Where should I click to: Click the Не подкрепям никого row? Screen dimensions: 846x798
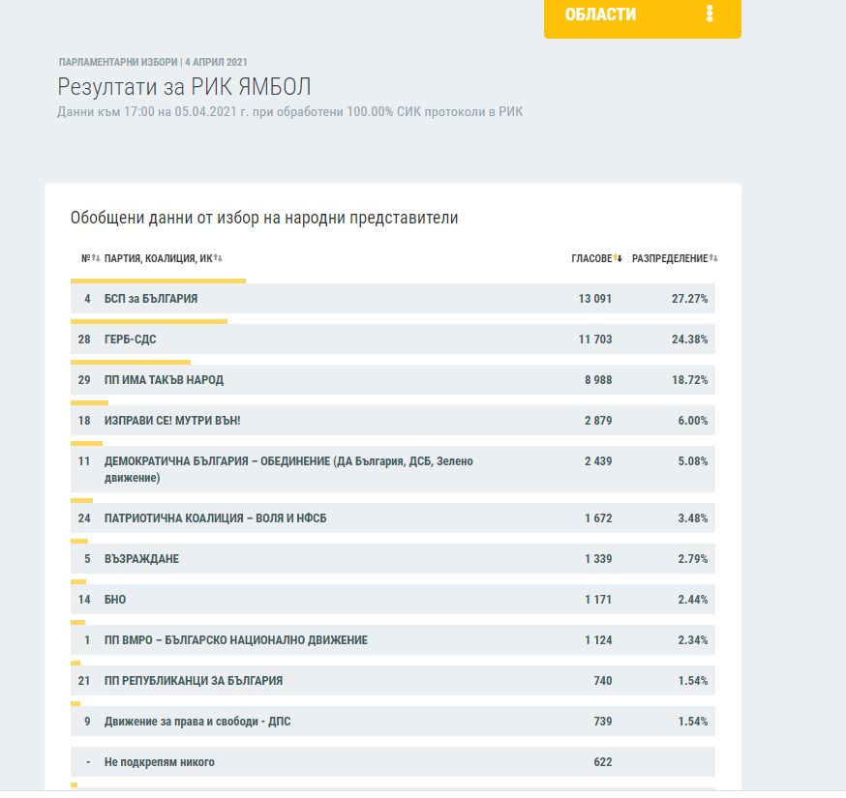pyautogui.click(x=393, y=762)
